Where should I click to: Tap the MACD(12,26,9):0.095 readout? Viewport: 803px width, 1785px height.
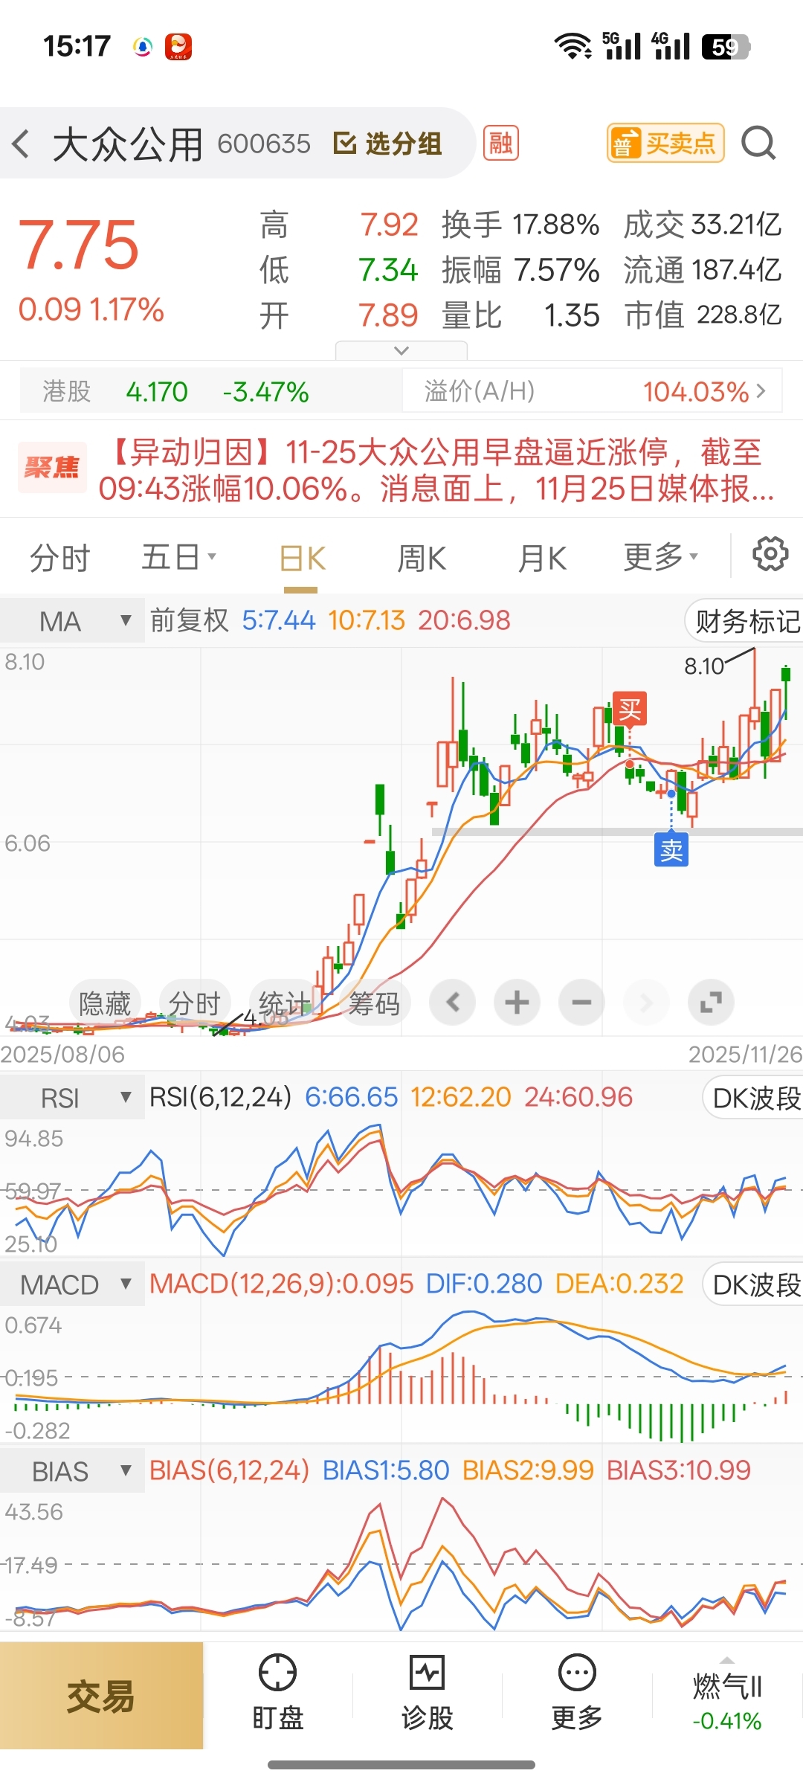click(281, 1284)
